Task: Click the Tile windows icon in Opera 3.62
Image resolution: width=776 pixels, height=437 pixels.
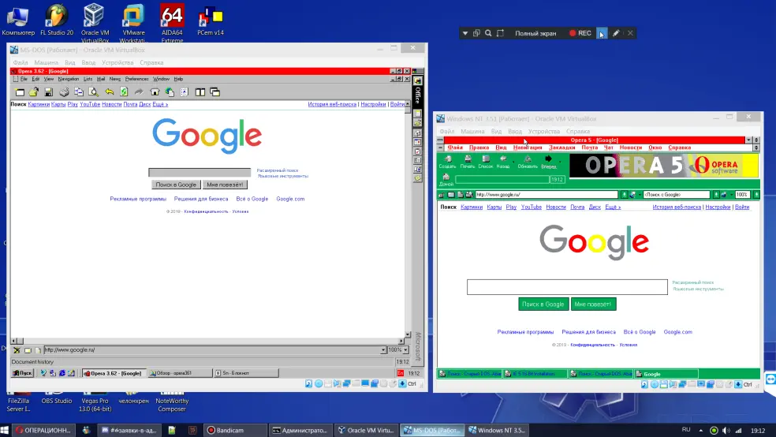Action: [200, 92]
